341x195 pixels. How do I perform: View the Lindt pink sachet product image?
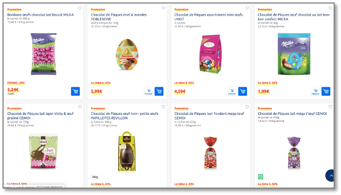coord(210,54)
